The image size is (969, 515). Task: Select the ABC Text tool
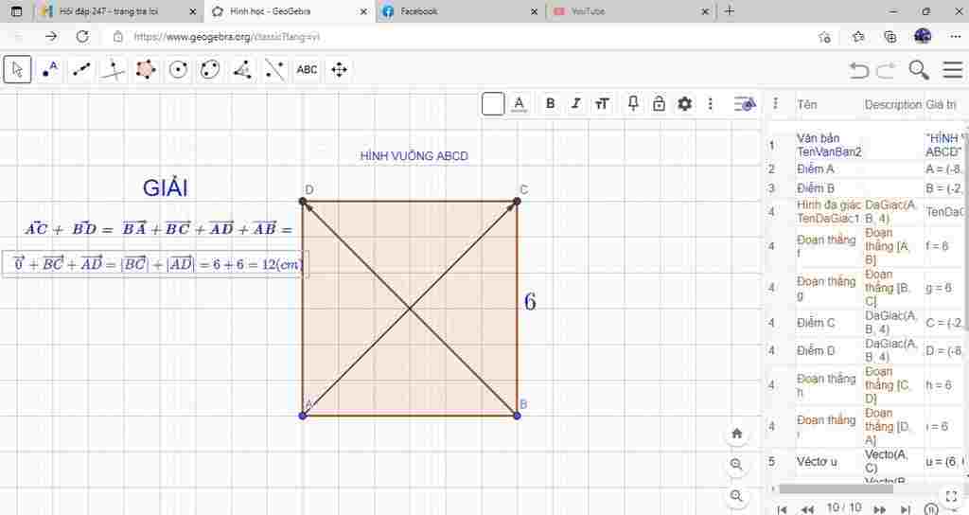click(307, 69)
